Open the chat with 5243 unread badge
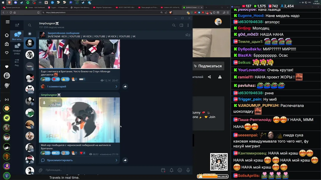This screenshot has width=321, height=180. (30, 89)
